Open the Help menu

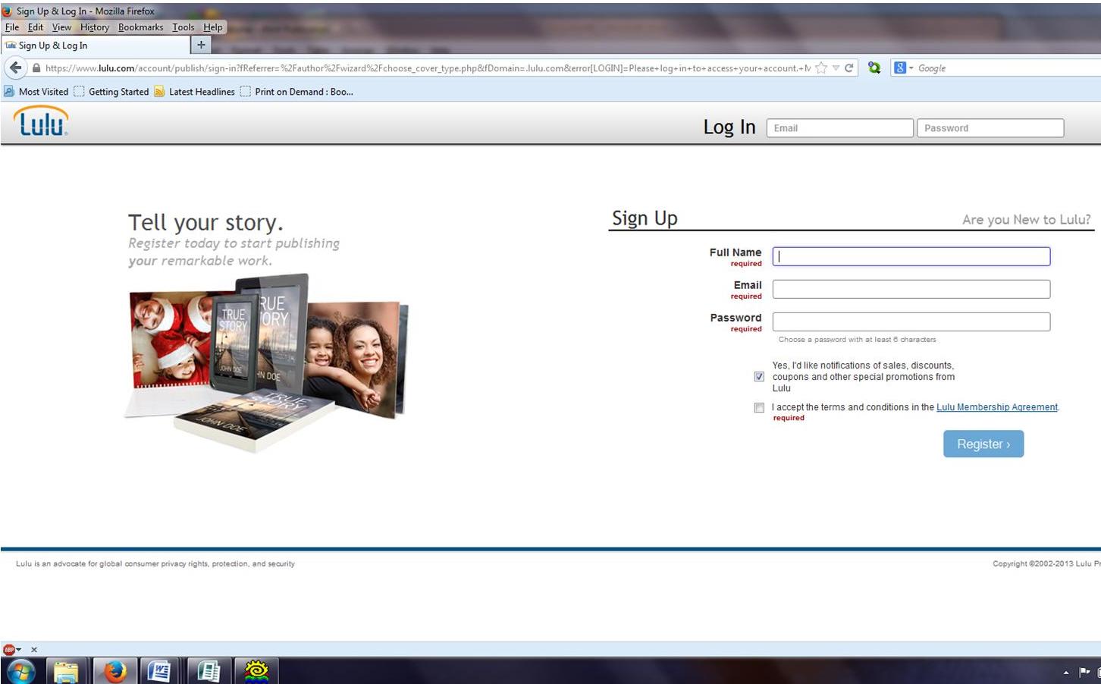212,27
